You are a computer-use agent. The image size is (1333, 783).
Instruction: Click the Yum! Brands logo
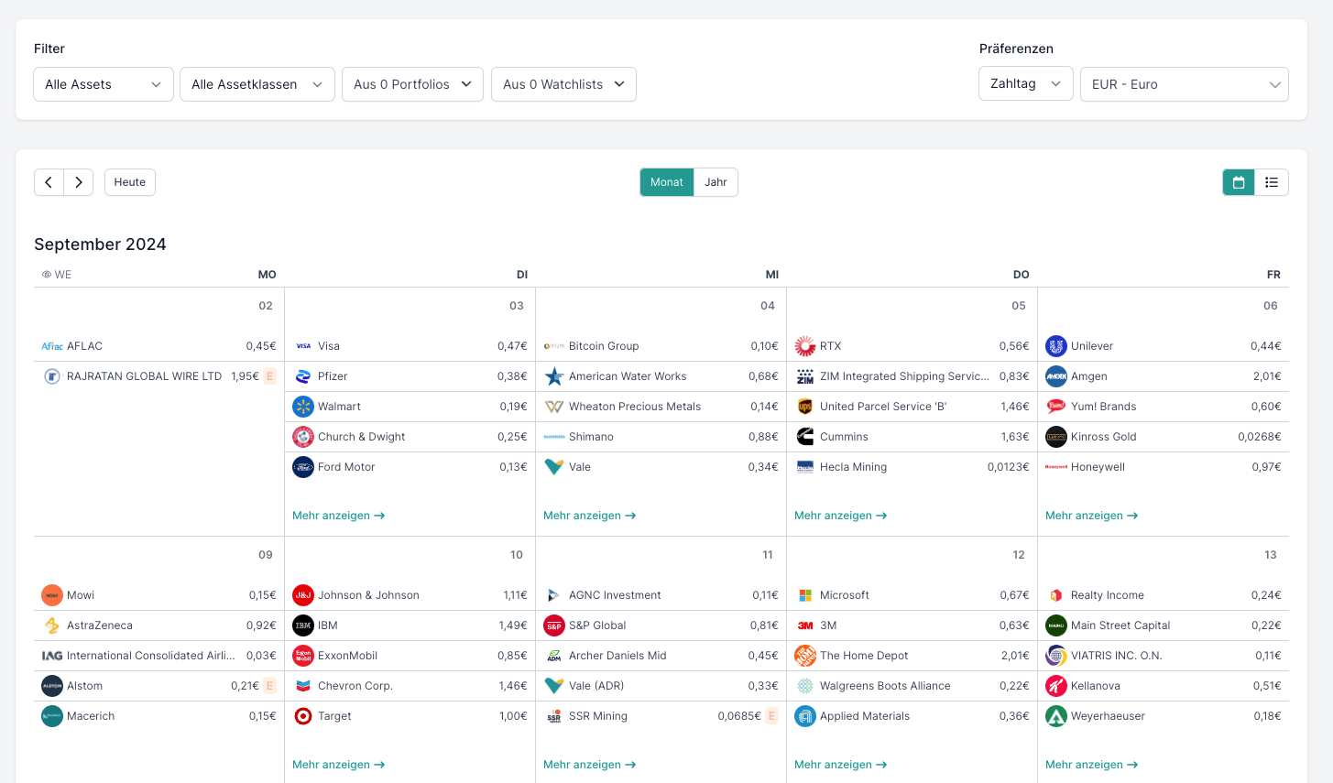coord(1056,407)
